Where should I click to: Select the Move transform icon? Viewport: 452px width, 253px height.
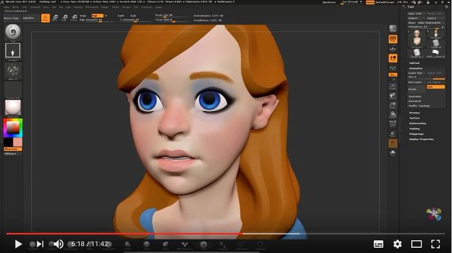pyautogui.click(x=55, y=18)
